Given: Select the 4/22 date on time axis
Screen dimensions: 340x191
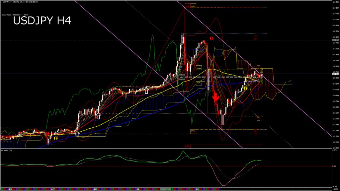Looking at the screenshot, I should pos(52,189).
